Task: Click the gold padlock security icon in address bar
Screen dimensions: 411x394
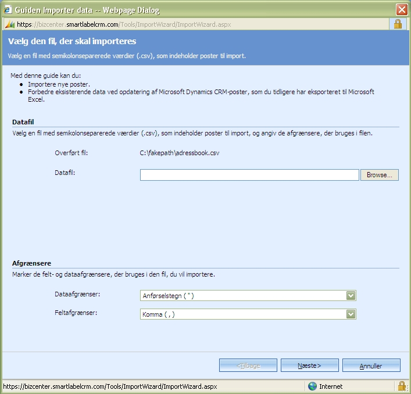Action: click(x=398, y=24)
